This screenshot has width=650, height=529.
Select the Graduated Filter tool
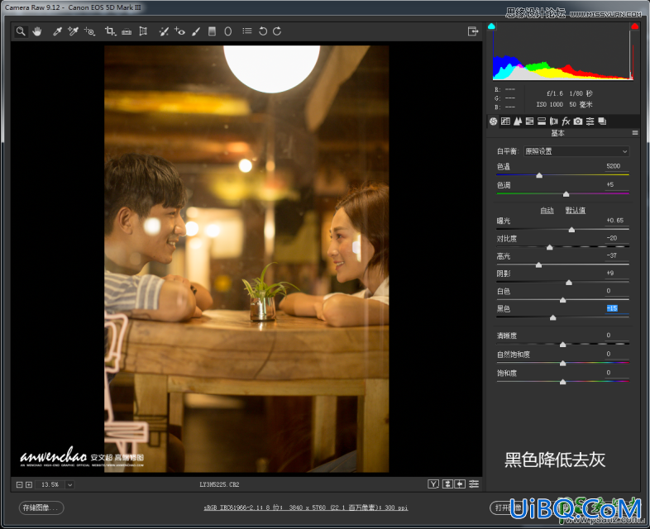pyautogui.click(x=212, y=31)
